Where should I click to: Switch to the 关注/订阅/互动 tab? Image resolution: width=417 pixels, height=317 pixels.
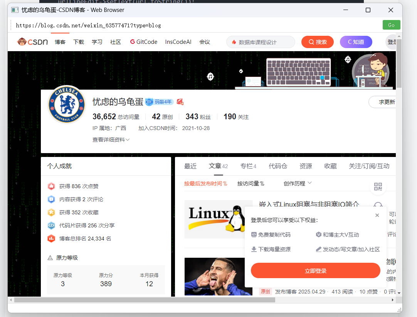(369, 166)
